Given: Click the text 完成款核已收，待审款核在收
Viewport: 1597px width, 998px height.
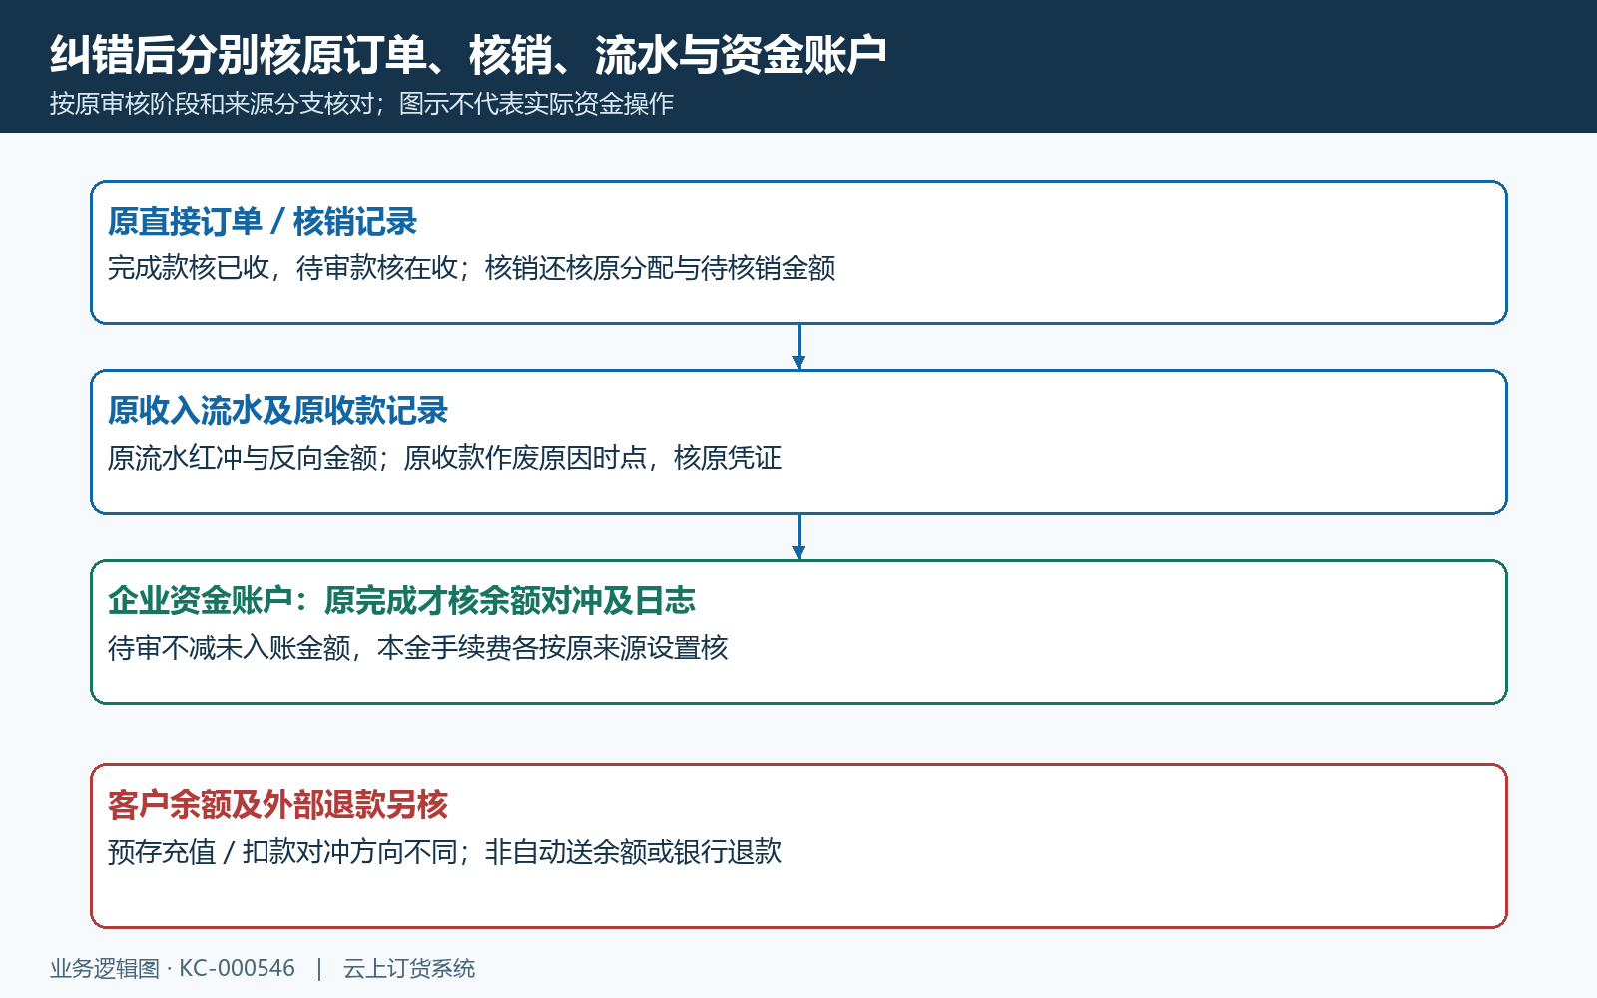Looking at the screenshot, I should click(x=282, y=268).
